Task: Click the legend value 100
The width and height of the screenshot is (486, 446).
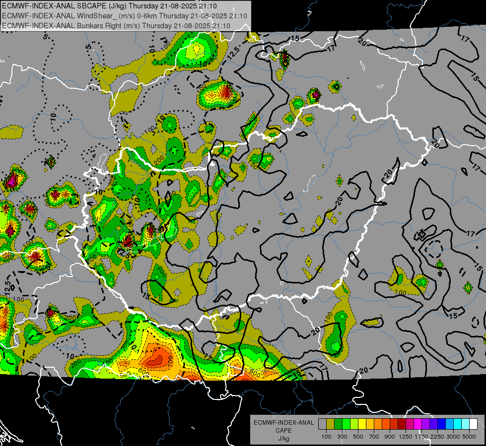Action: click(326, 437)
